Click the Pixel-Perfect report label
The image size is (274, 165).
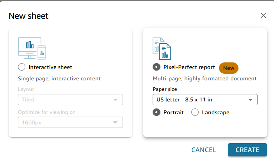pyautogui.click(x=189, y=67)
